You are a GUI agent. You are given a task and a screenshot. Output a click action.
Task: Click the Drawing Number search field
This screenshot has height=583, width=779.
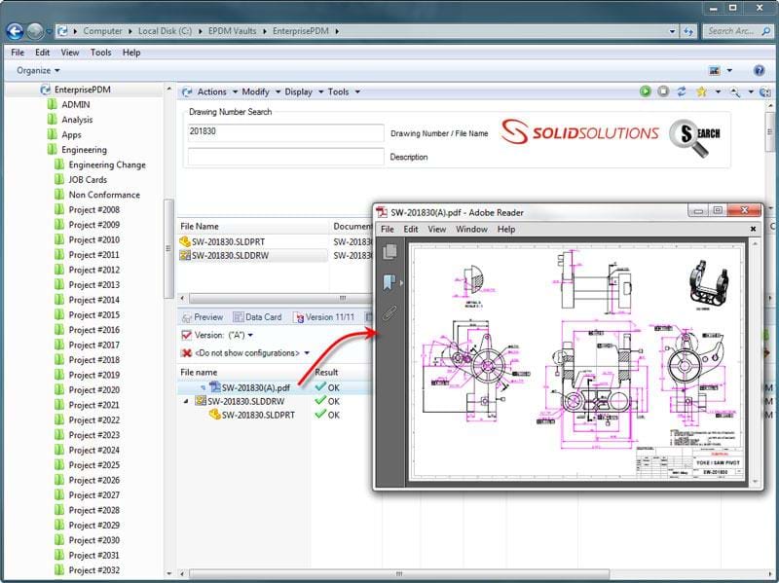click(x=285, y=132)
